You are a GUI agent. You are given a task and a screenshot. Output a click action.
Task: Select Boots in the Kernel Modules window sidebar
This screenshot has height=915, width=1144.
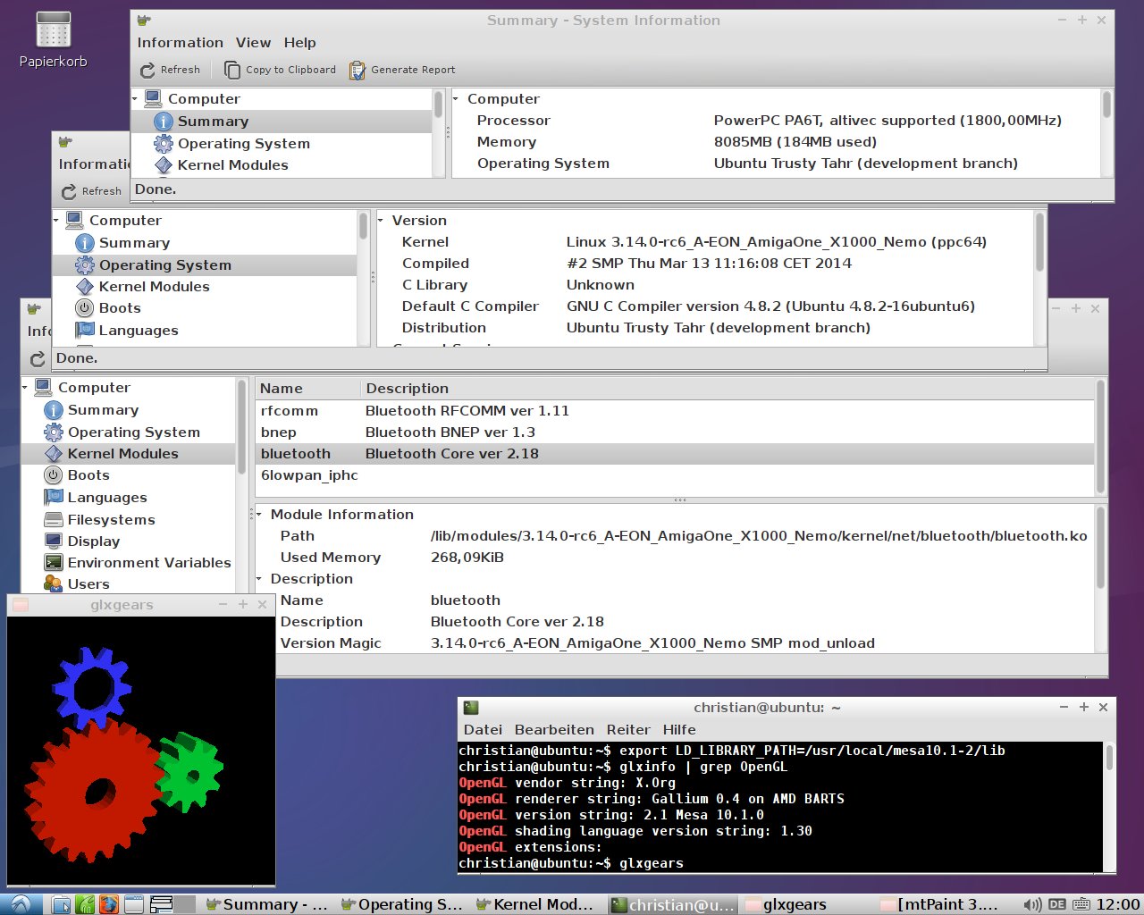pos(88,475)
